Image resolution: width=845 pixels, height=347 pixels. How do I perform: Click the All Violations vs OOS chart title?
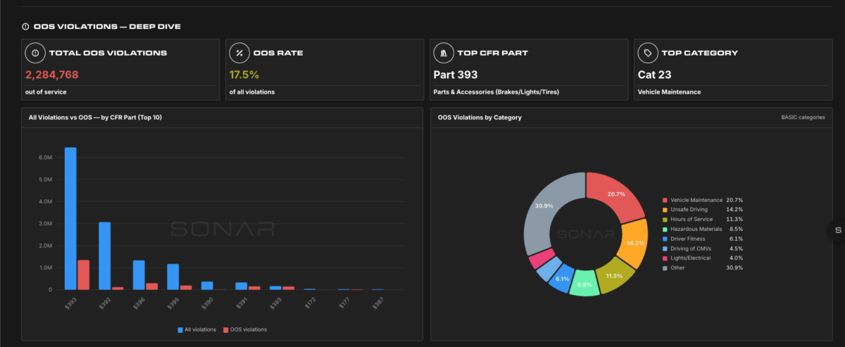click(95, 118)
